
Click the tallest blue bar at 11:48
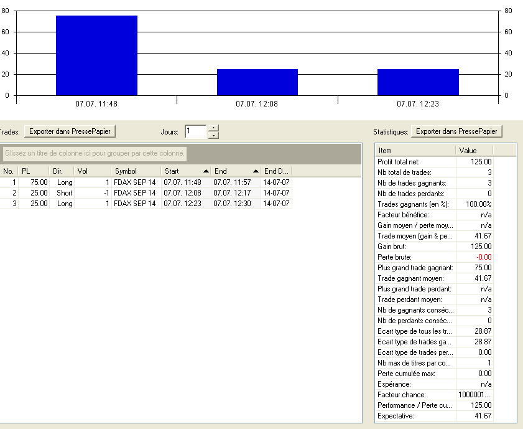pyautogui.click(x=96, y=56)
